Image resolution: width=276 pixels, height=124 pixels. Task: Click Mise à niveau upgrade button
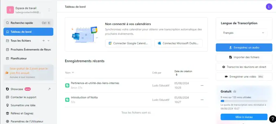(x=244, y=117)
